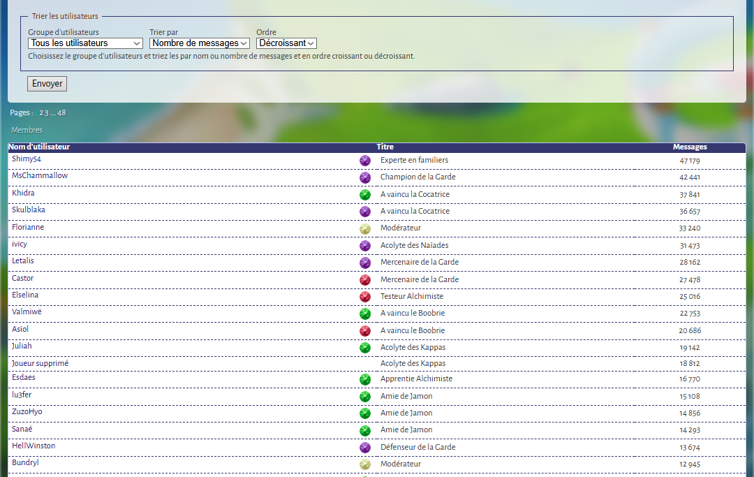This screenshot has width=754, height=477.
Task: Select the title Acolyte des Naïades
Action: click(x=415, y=245)
